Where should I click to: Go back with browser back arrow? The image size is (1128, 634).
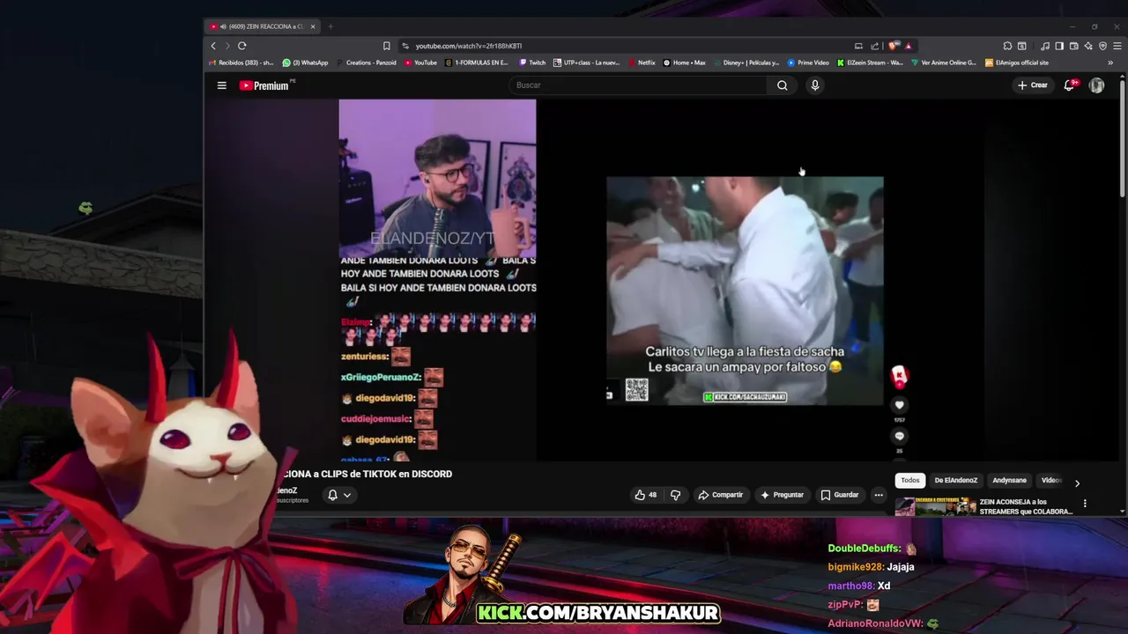pos(213,46)
